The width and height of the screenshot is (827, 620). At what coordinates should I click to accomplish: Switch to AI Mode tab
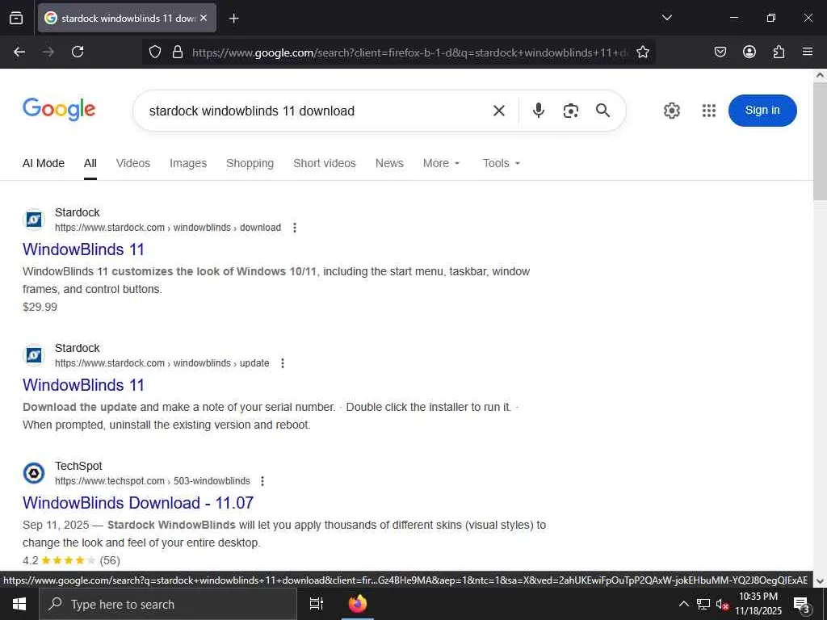click(x=44, y=163)
